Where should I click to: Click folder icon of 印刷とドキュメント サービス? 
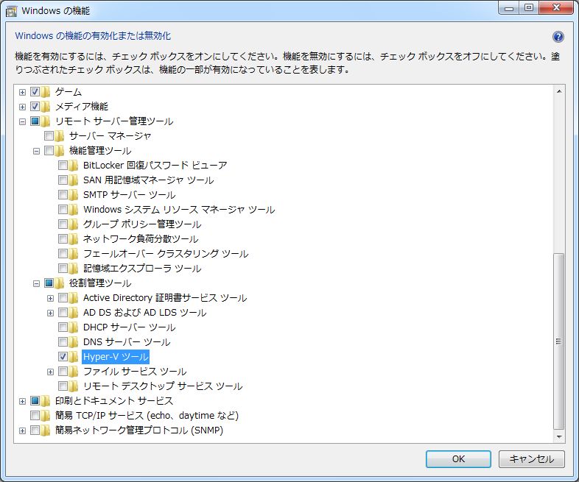click(x=46, y=401)
